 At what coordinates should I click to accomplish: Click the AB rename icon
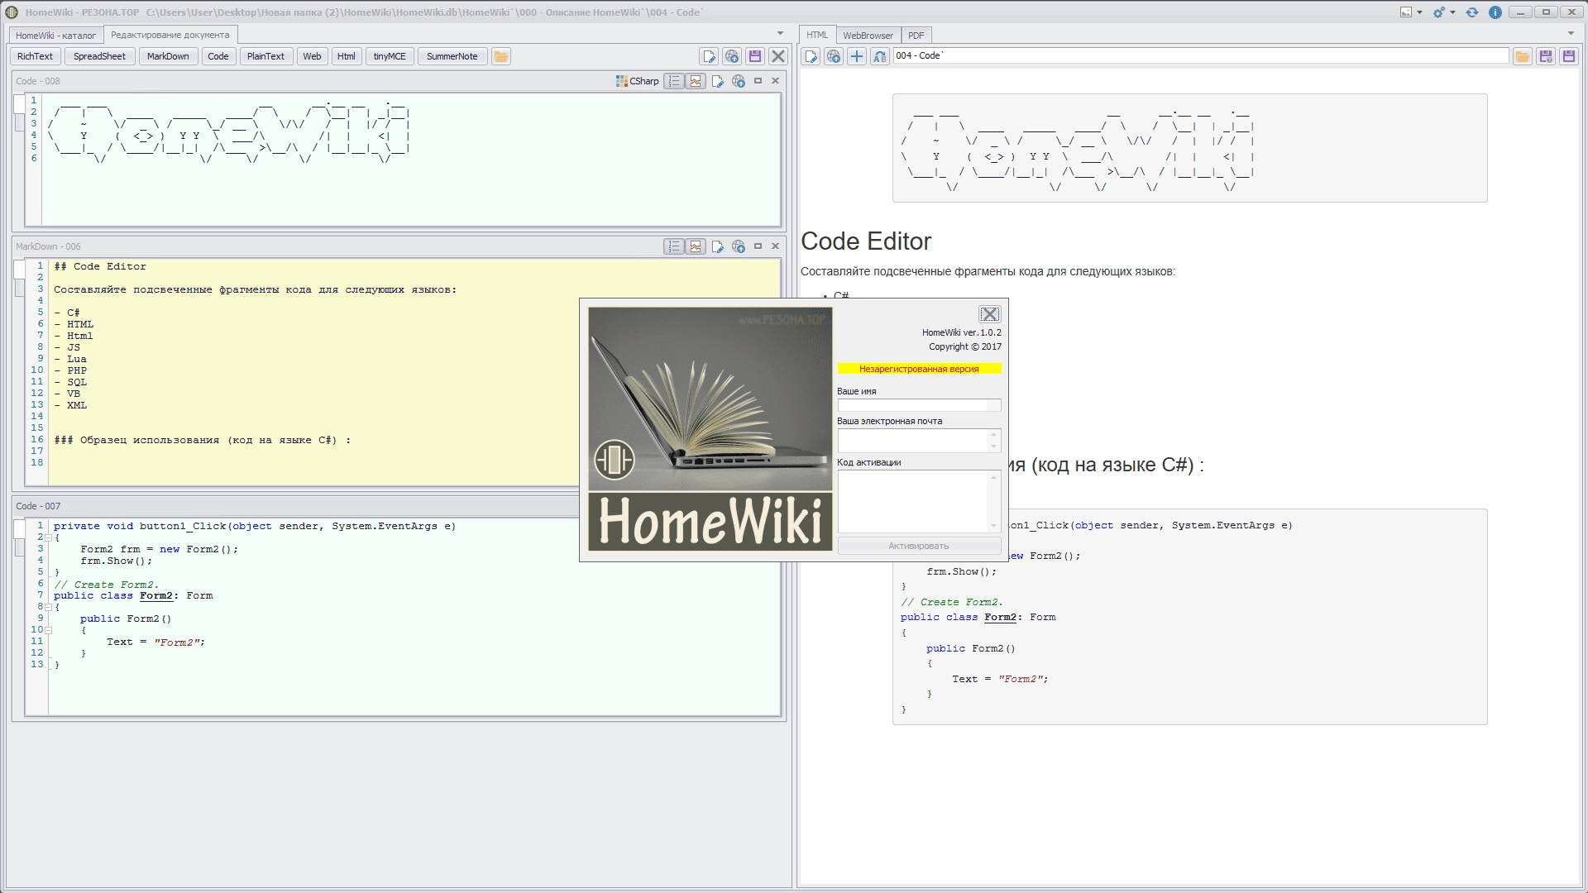coord(880,56)
